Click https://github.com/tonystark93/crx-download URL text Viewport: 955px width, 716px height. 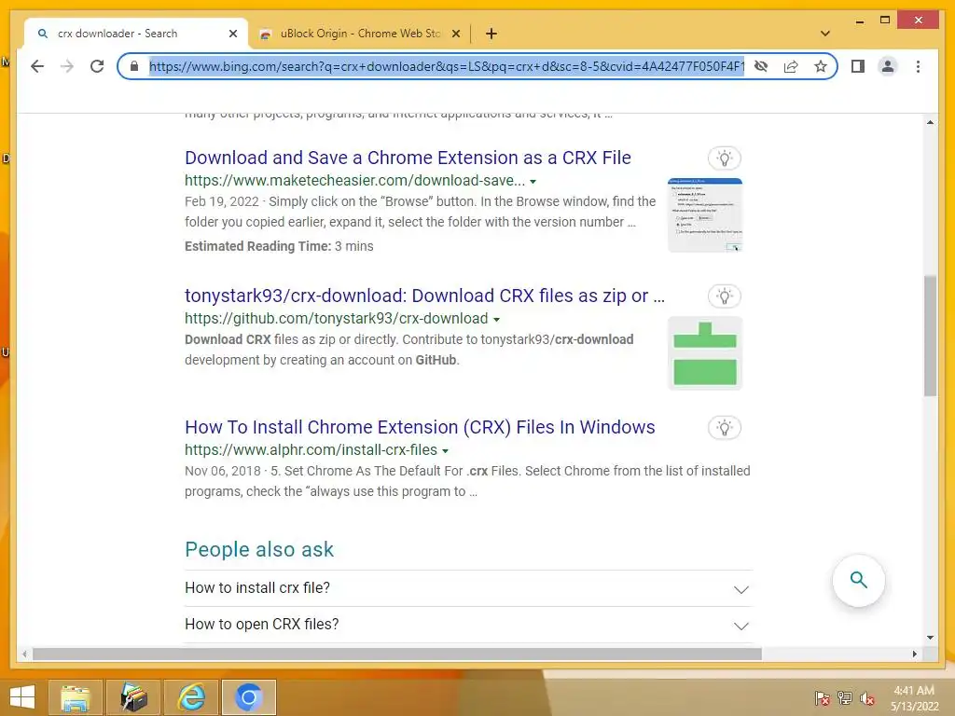[336, 319]
